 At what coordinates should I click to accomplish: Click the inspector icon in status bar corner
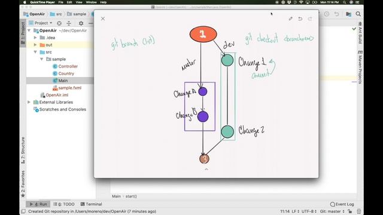click(359, 211)
